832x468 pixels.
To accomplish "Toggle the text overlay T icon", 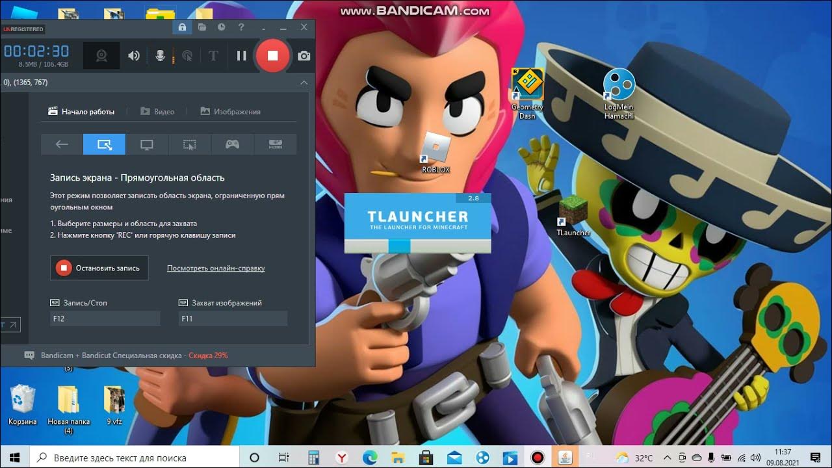I will [x=213, y=56].
